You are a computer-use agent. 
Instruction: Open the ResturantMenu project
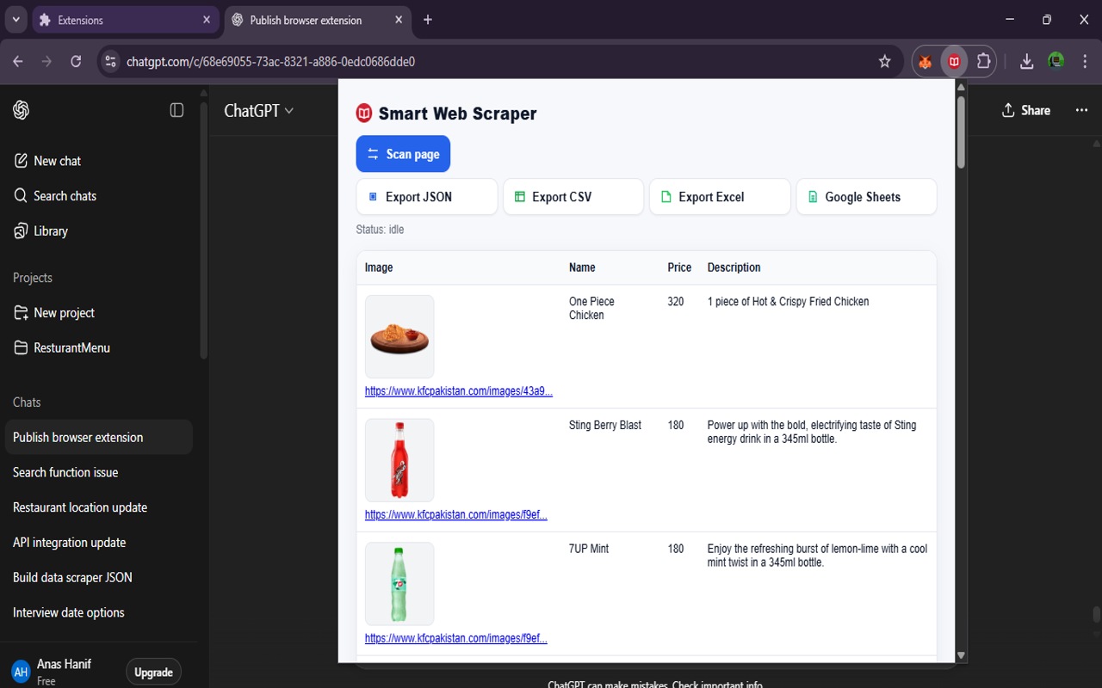pos(99,348)
